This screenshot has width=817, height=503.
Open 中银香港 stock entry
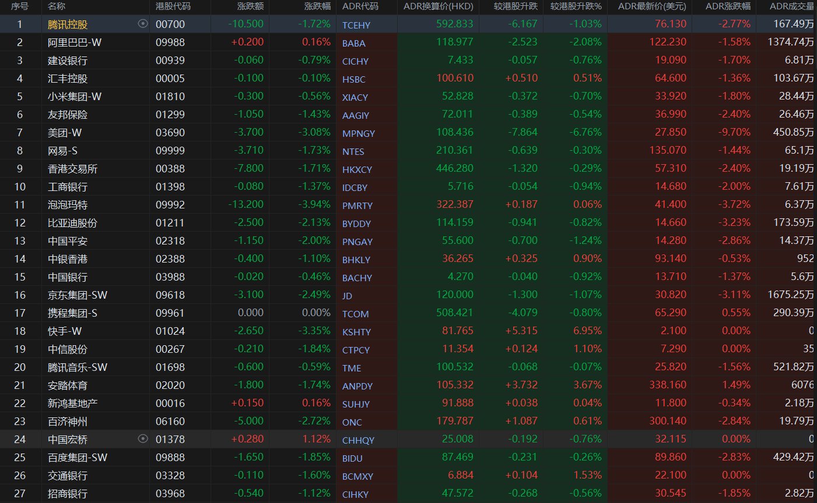tap(68, 259)
